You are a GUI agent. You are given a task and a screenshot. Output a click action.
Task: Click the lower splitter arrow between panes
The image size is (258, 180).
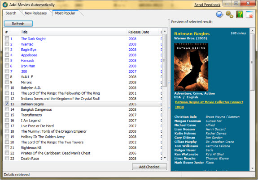[x=169, y=108]
